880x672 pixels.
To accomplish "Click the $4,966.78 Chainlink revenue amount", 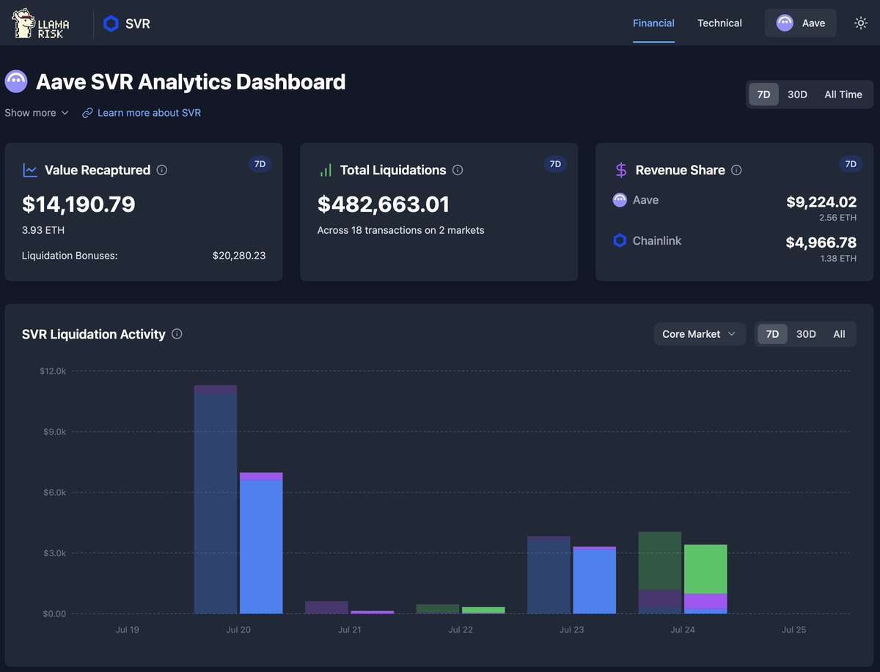I will (x=821, y=243).
